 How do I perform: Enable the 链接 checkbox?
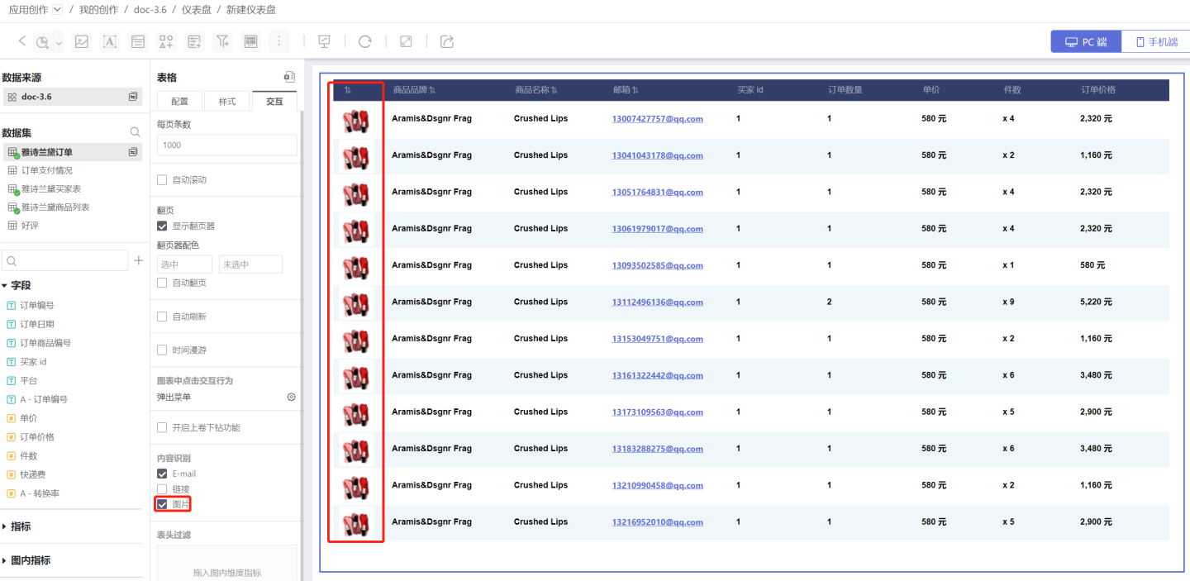click(x=162, y=489)
